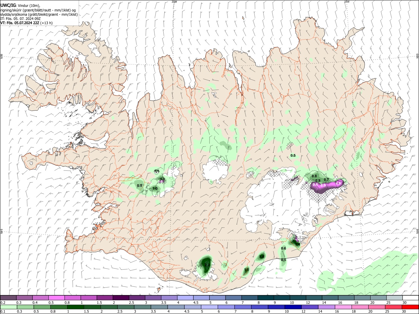This screenshot has height=314, width=419.
Task: Click the 2.2 precipitation value on the map
Action: pos(207,265)
